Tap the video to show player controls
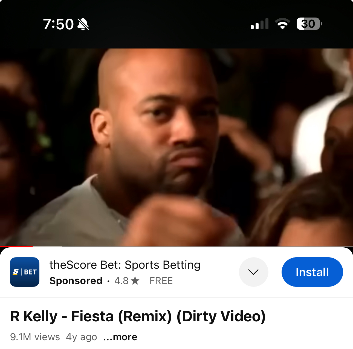Viewport: 353px width, 349px height. click(176, 147)
